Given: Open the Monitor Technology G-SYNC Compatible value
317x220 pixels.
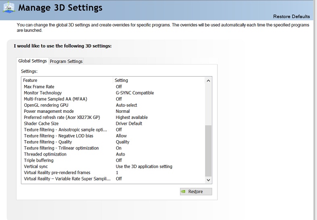Looking at the screenshot, I should (x=135, y=93).
